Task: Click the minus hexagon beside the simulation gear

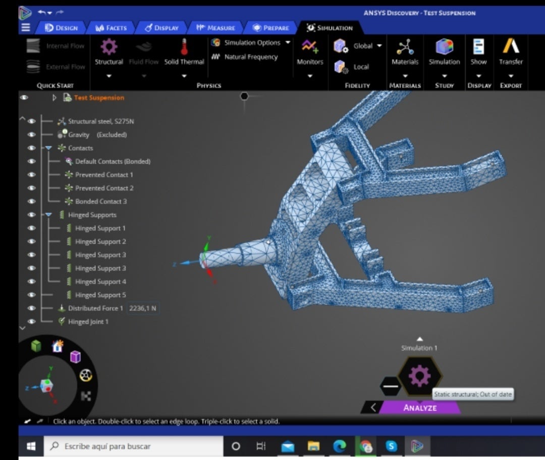Action: [x=391, y=386]
